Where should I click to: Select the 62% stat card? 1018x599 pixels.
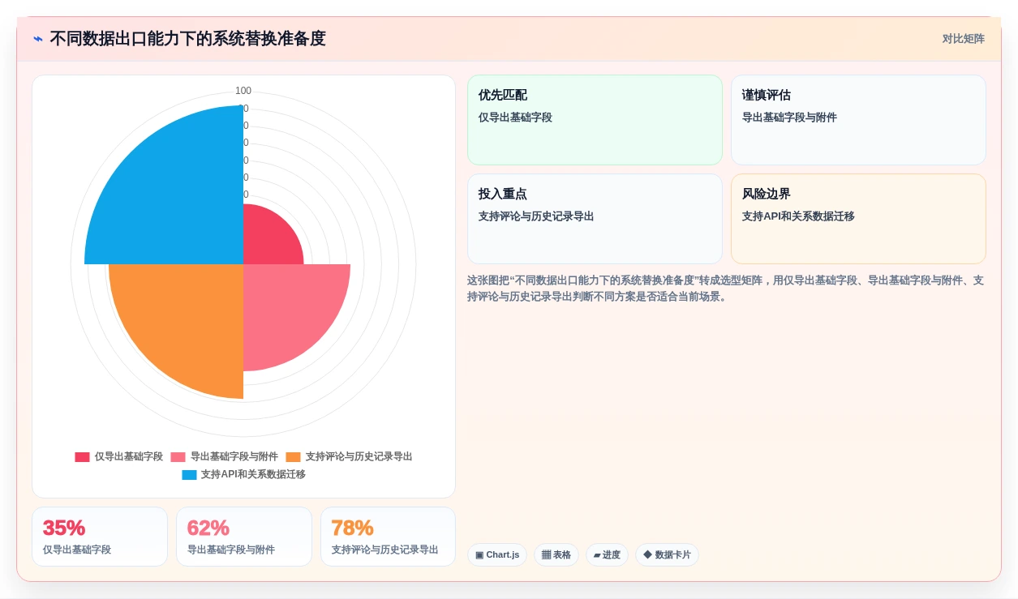tap(244, 537)
